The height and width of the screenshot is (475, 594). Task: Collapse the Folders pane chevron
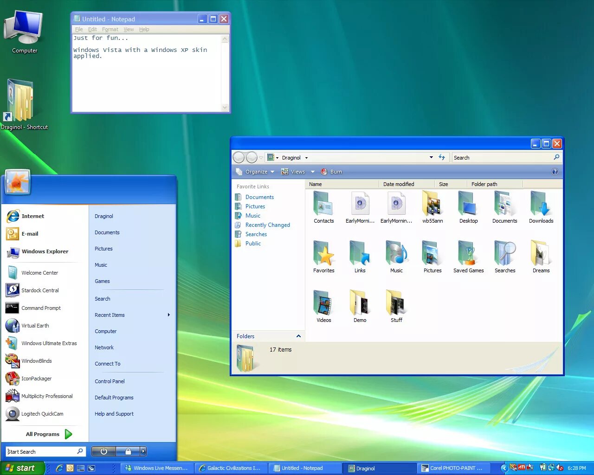[298, 336]
